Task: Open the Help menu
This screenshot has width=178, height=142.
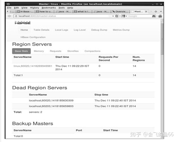Action: 70,8
